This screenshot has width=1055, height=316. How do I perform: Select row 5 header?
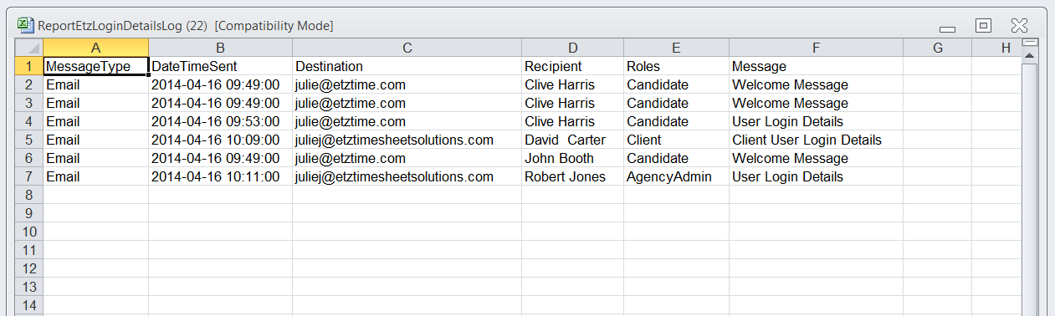coord(30,140)
